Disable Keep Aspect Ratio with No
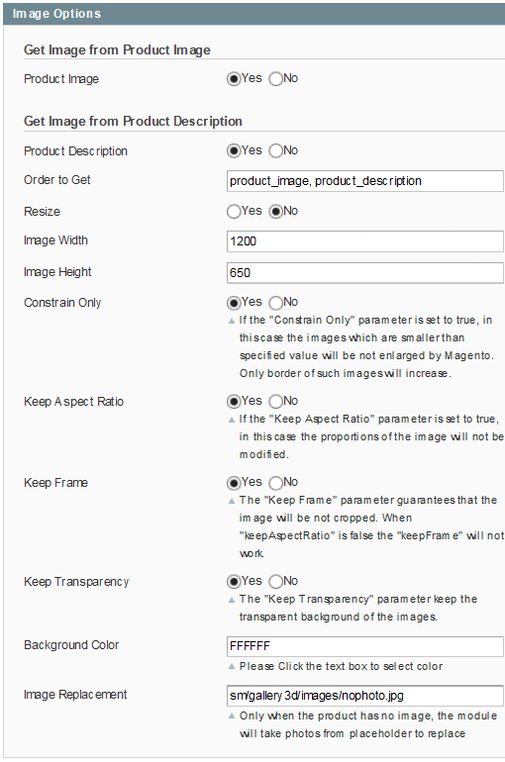505x762 pixels. click(275, 402)
